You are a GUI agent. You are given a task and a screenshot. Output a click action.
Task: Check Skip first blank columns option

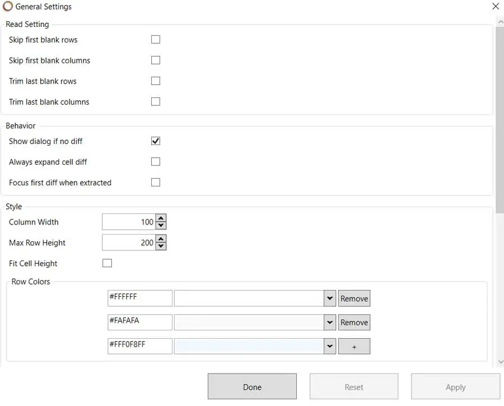pos(156,60)
